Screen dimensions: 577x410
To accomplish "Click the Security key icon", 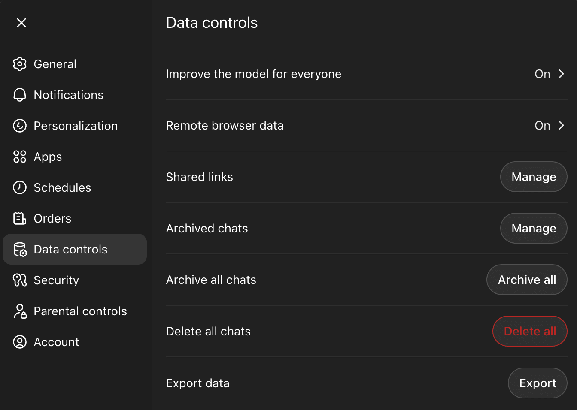I will (x=20, y=280).
